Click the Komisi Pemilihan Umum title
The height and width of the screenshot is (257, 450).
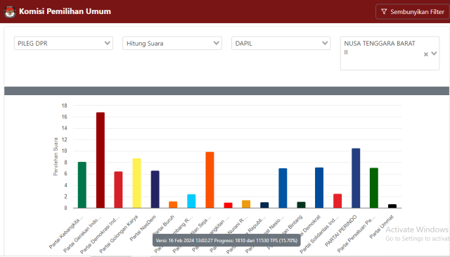[65, 11]
